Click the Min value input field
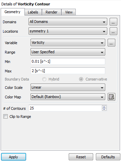 [x=68, y=61]
